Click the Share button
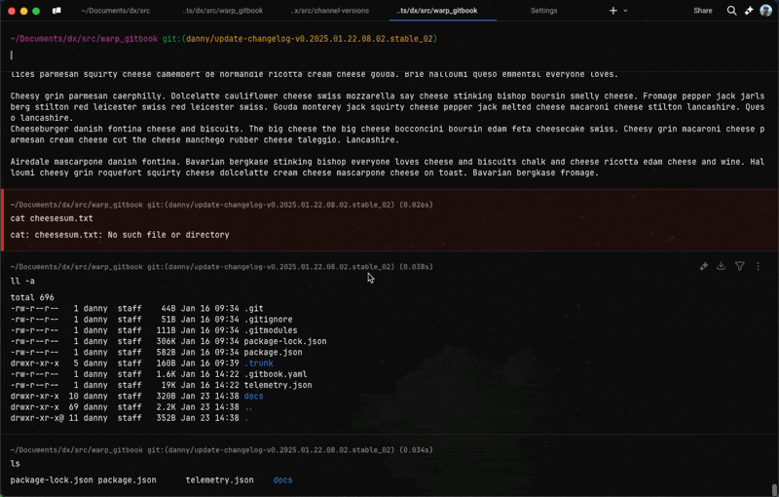This screenshot has width=779, height=497. (702, 11)
